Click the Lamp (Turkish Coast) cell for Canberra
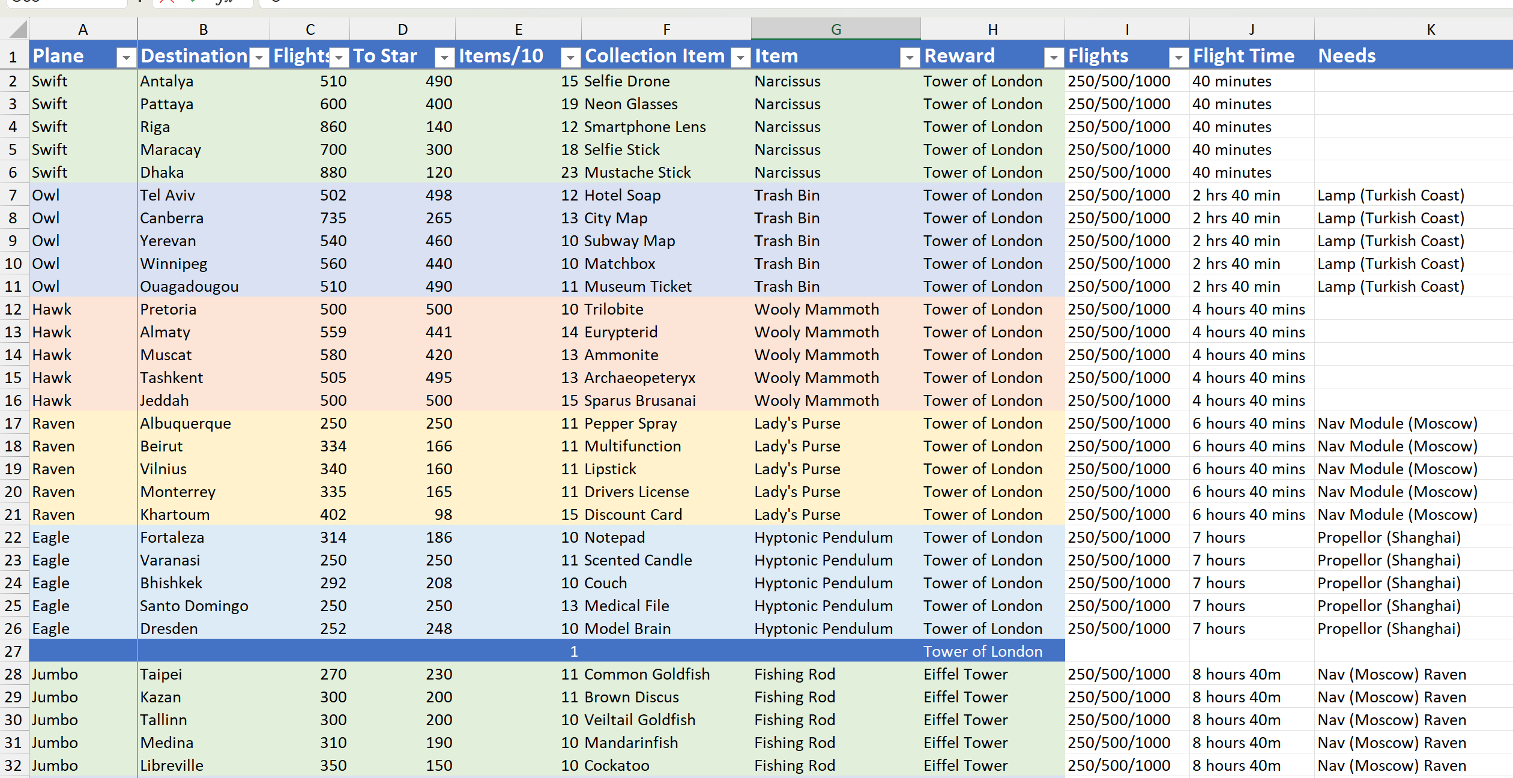The image size is (1513, 778). coord(1414,218)
